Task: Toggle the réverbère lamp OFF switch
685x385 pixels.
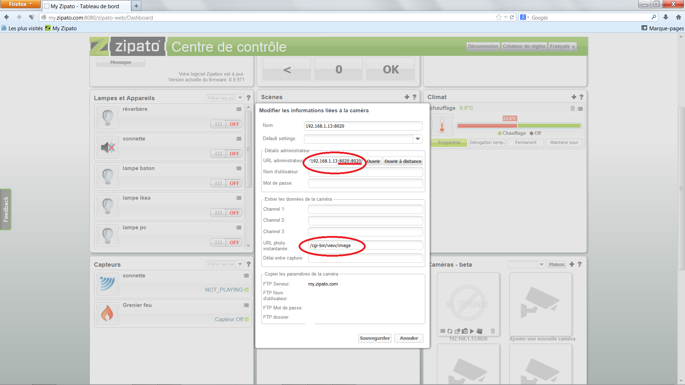Action: coord(226,124)
